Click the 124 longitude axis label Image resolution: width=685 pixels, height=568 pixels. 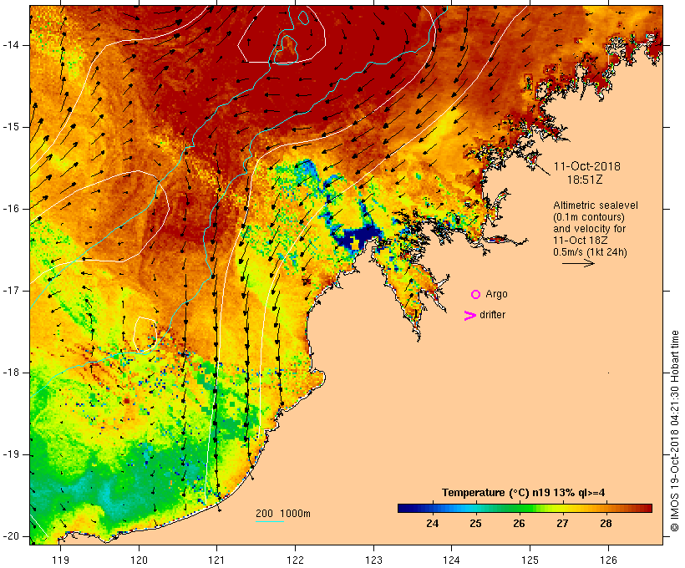point(452,560)
